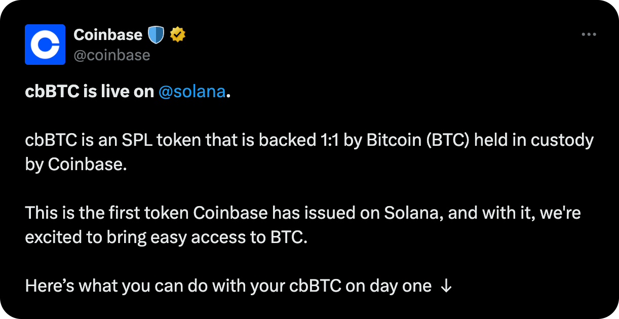The image size is (619, 319).
Task: Click the bold 'cbBTC is live on' headline
Action: coord(90,92)
